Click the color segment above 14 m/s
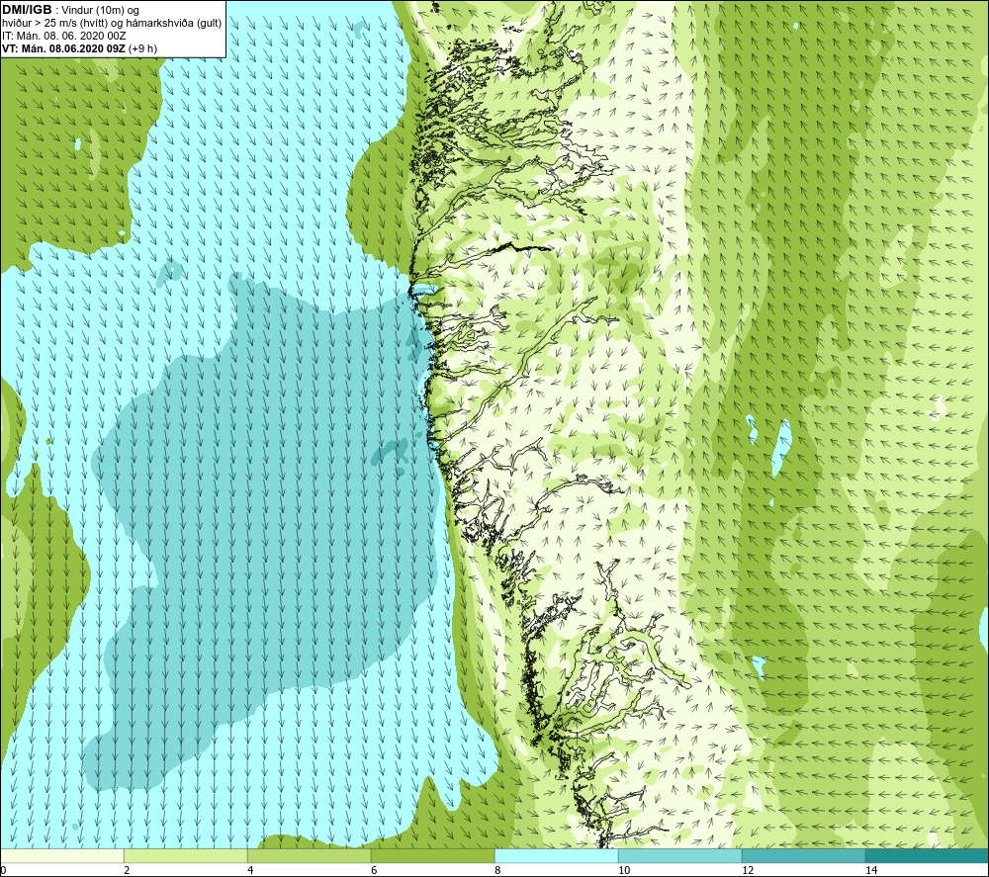 coord(928,855)
